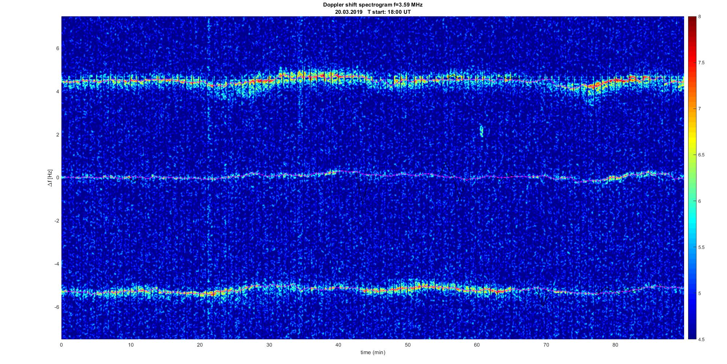The height and width of the screenshot is (364, 727).
Task: Click the date line '20.03.2019 T start: 18:00 UT'
Action: (373, 12)
